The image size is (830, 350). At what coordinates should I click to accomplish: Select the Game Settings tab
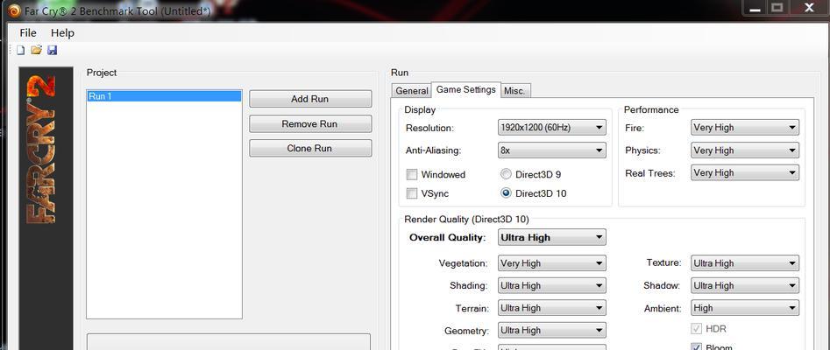[465, 89]
